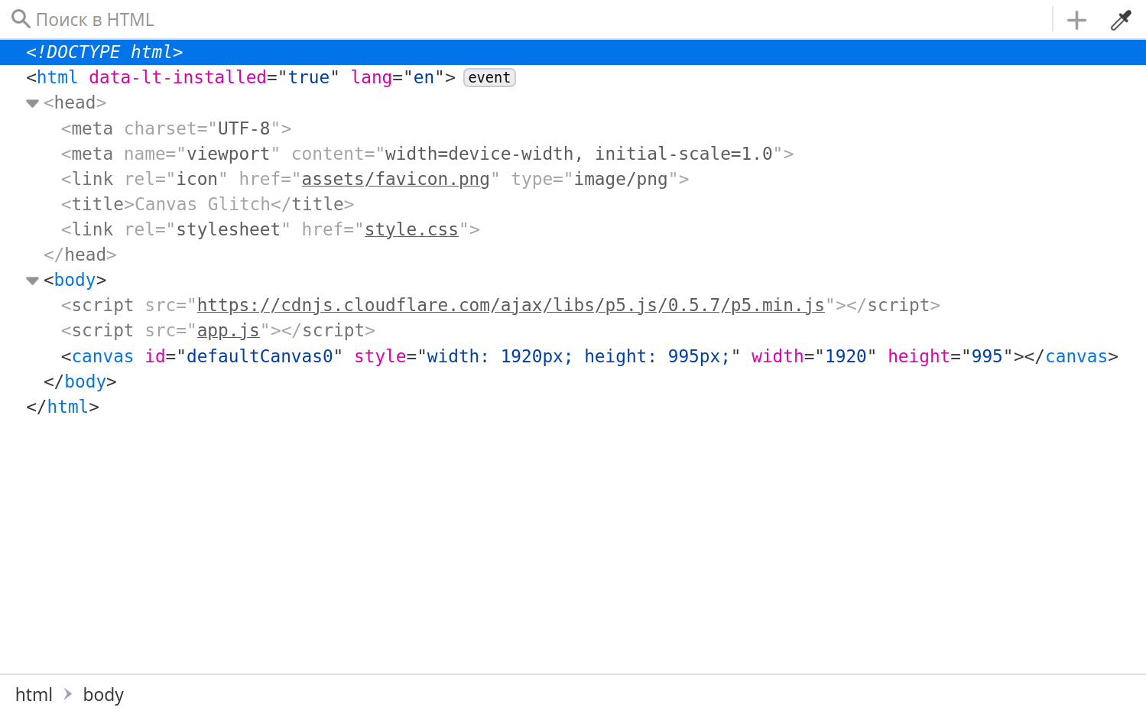Select body in the breadcrumb bar
Image resolution: width=1146 pixels, height=714 pixels.
pos(102,694)
